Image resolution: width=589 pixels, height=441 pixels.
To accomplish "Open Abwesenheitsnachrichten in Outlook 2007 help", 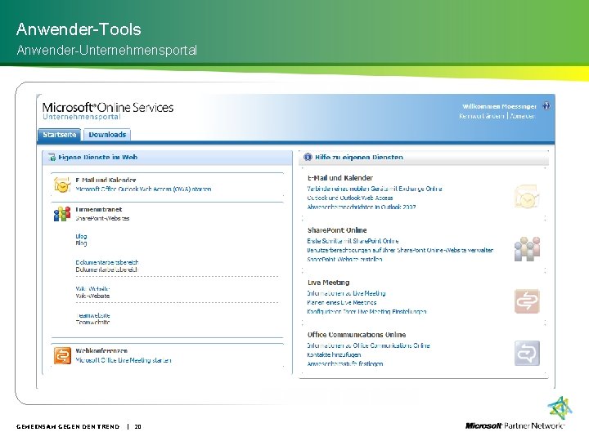I will point(362,207).
